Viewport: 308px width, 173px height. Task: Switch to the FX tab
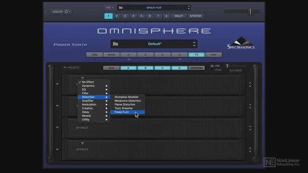point(196,55)
